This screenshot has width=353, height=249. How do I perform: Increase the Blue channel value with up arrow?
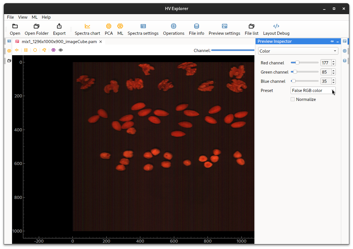tap(333, 80)
